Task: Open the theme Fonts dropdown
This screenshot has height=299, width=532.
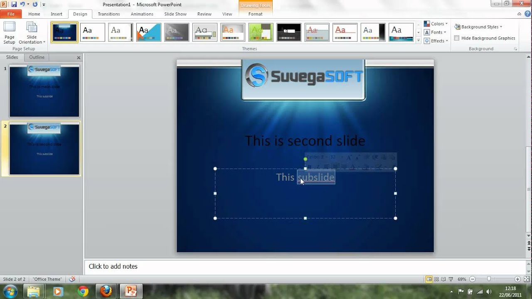Action: [435, 32]
